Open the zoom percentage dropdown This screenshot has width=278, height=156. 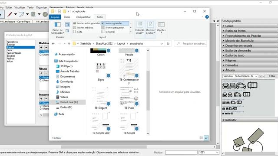tap(217, 152)
